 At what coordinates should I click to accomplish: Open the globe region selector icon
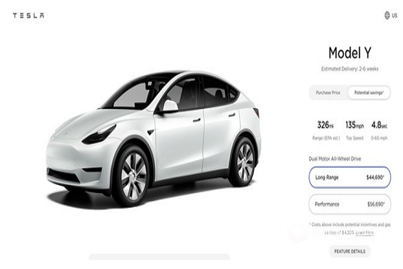tap(387, 15)
